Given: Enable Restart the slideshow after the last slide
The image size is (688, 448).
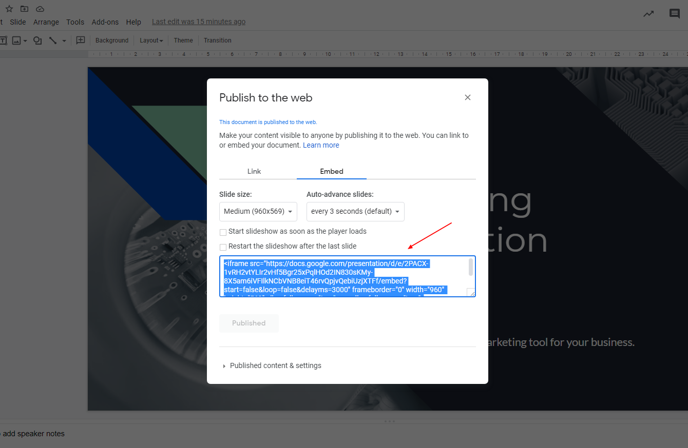Looking at the screenshot, I should [223, 247].
